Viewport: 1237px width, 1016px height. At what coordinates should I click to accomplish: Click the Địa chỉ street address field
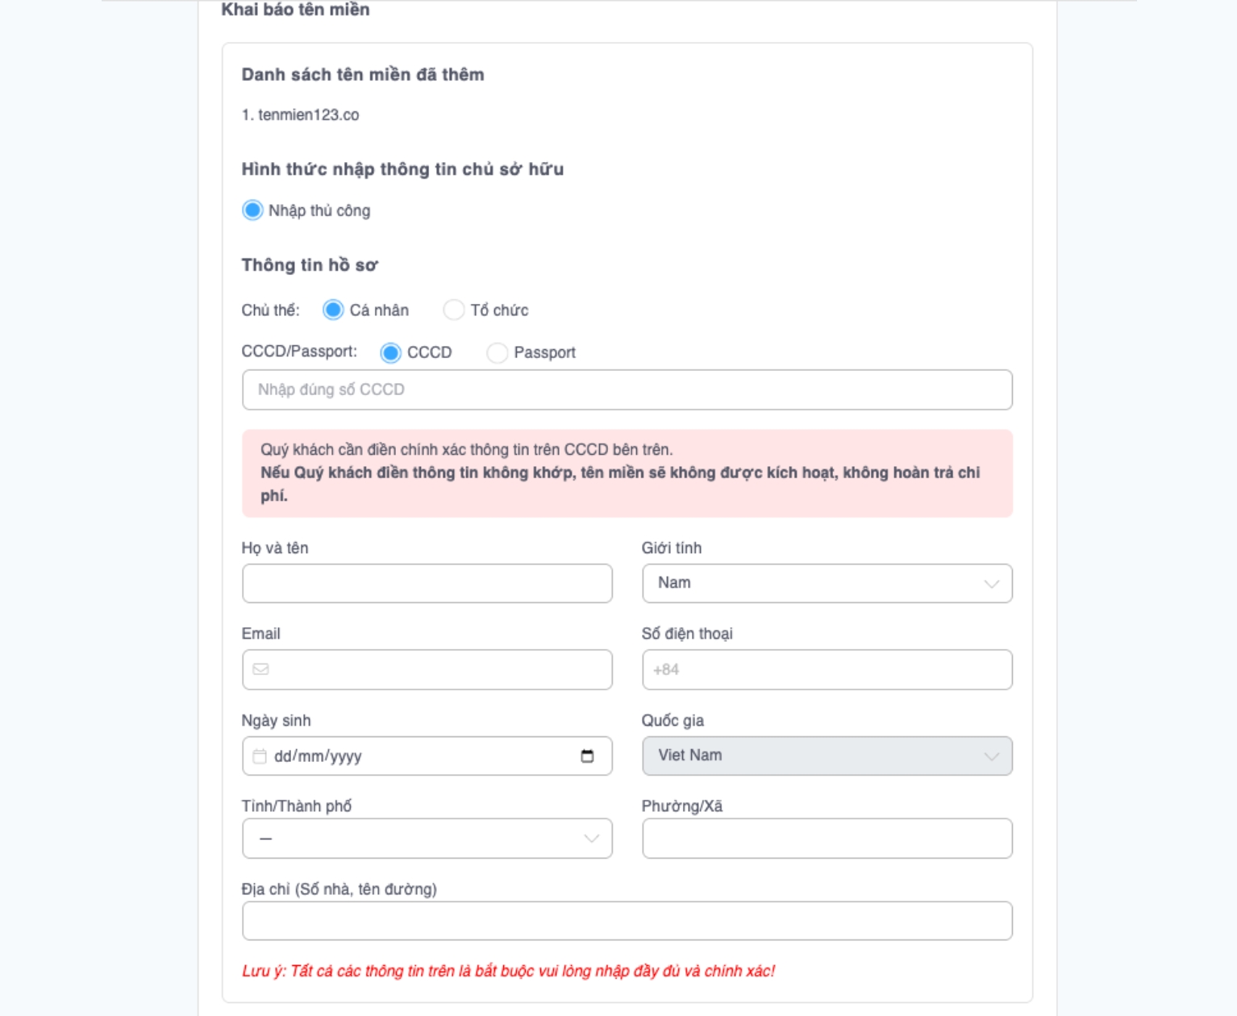tap(627, 921)
